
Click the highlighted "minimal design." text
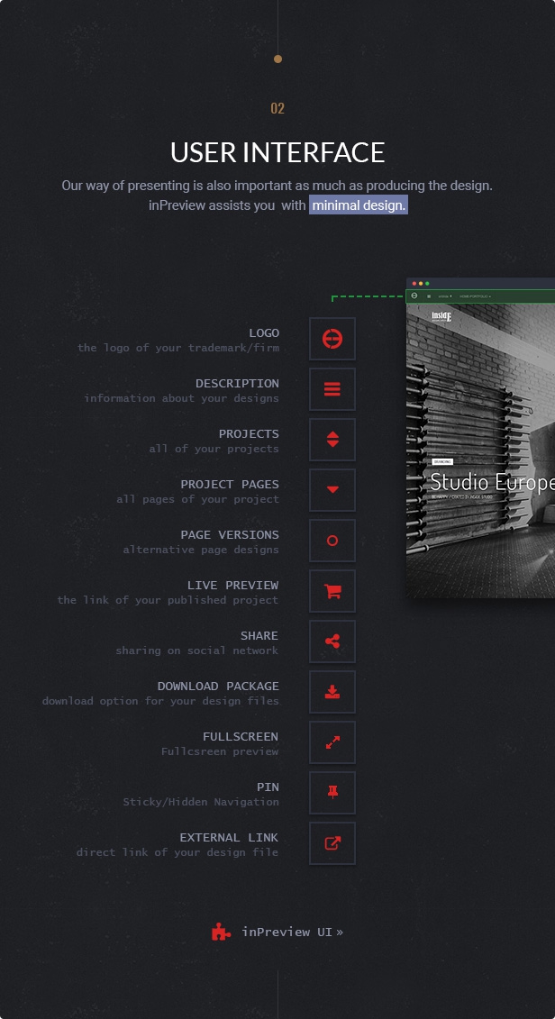point(359,205)
